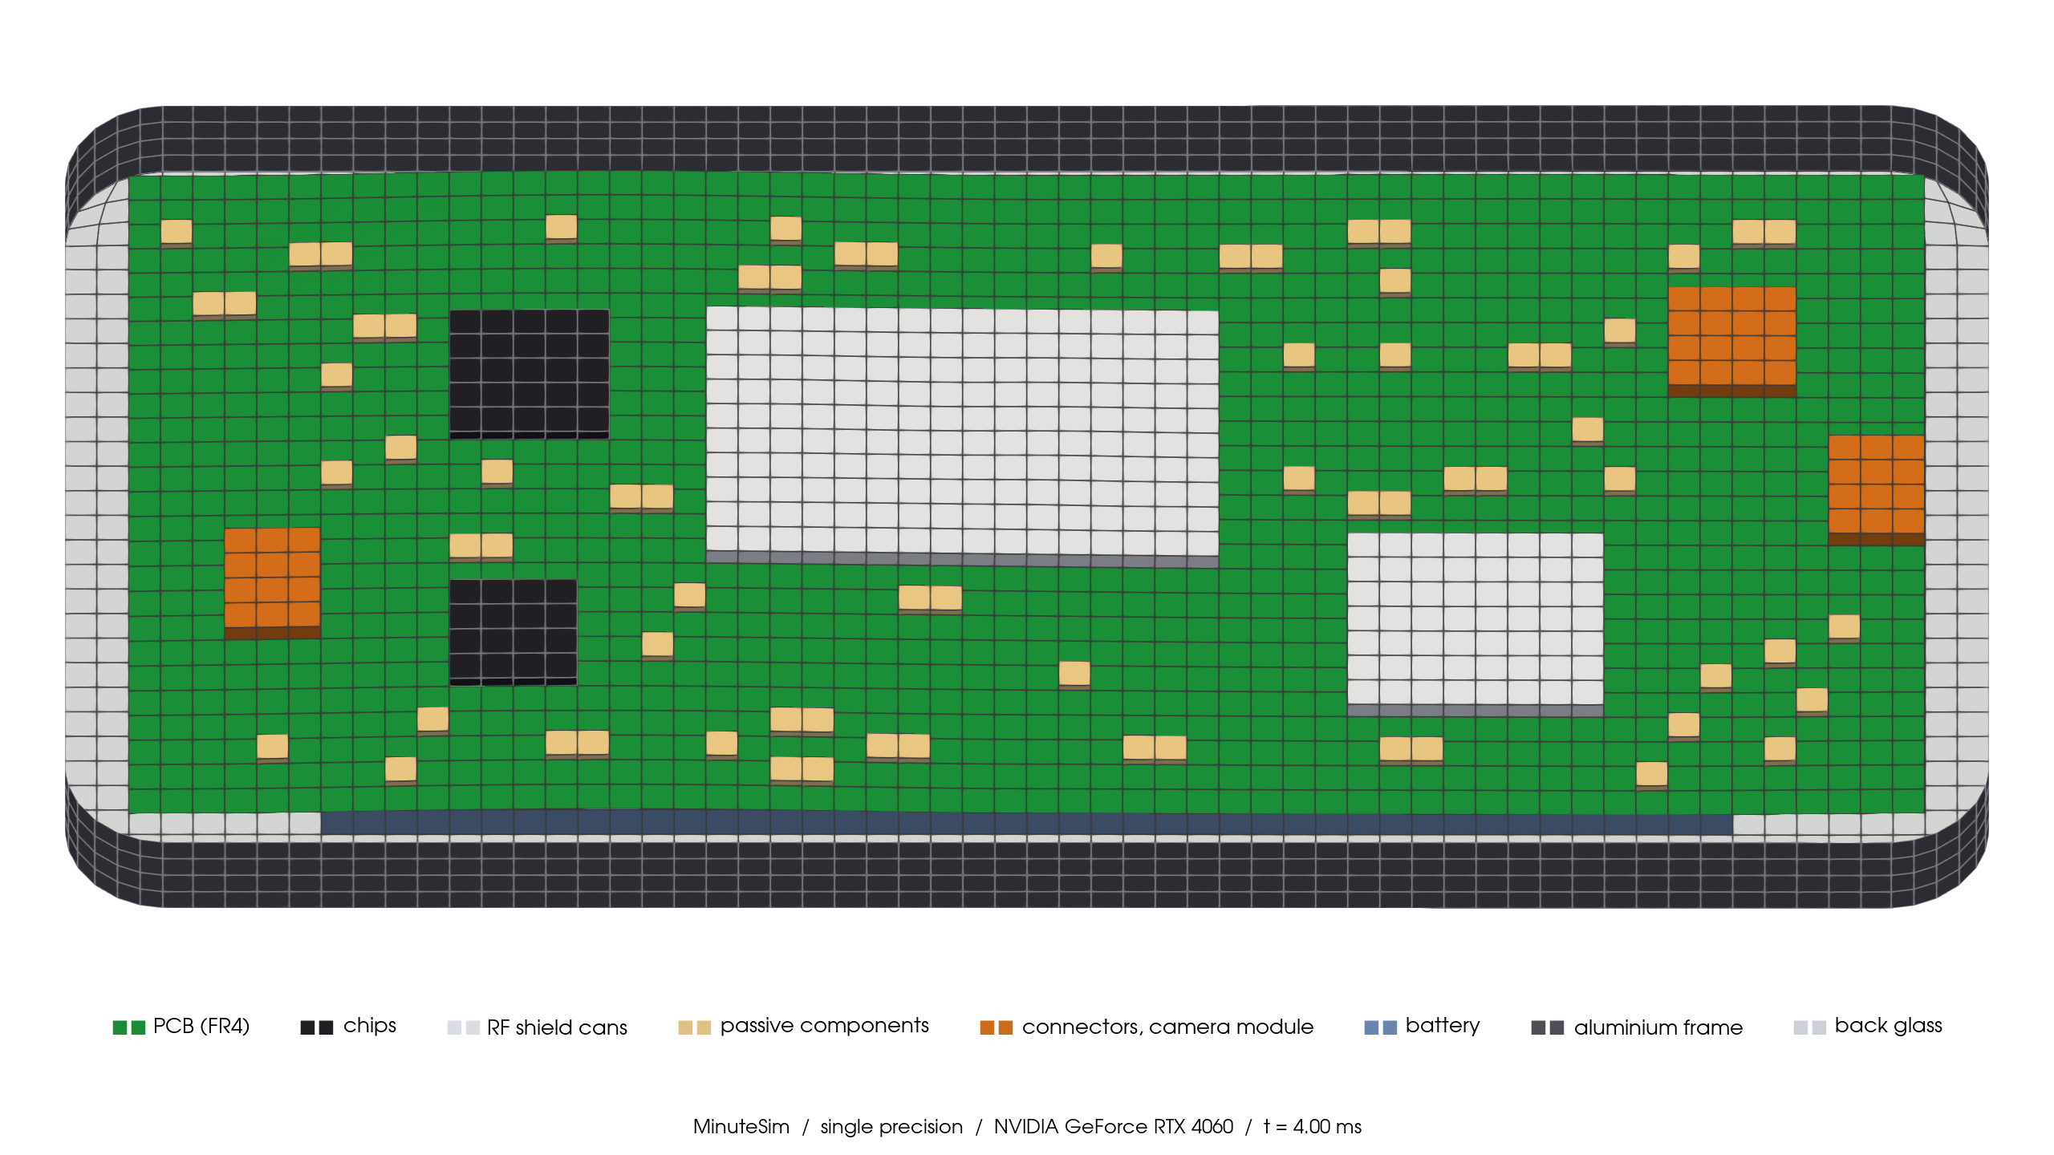Pick the blue battery strip along the bottom edge
This screenshot has width=2054, height=1155.
(x=1027, y=823)
